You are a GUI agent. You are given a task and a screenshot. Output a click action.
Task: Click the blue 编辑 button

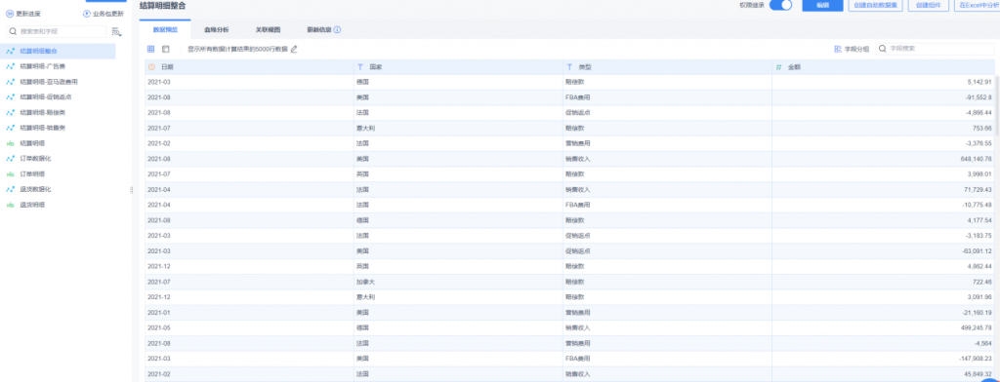tap(822, 5)
